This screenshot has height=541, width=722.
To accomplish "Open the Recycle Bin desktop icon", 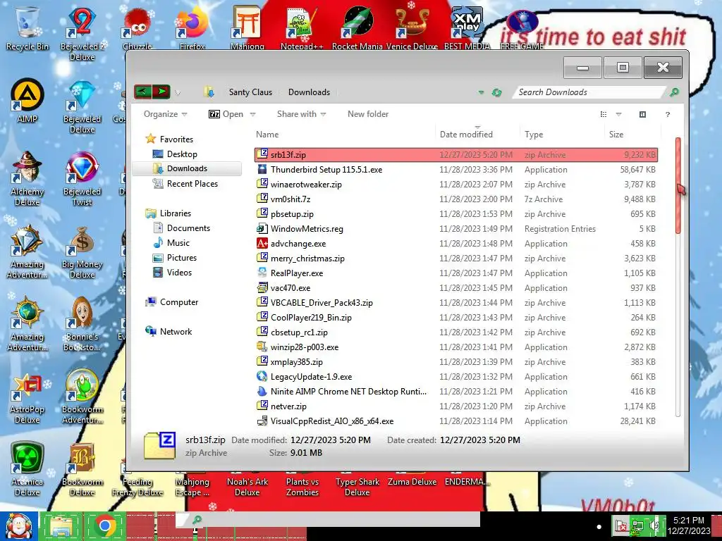I will 27,27.
